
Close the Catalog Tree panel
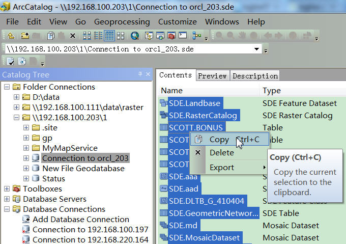(x=148, y=74)
